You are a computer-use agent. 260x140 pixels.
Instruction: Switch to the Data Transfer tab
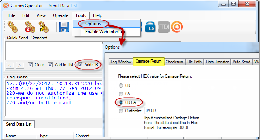coord(217,62)
